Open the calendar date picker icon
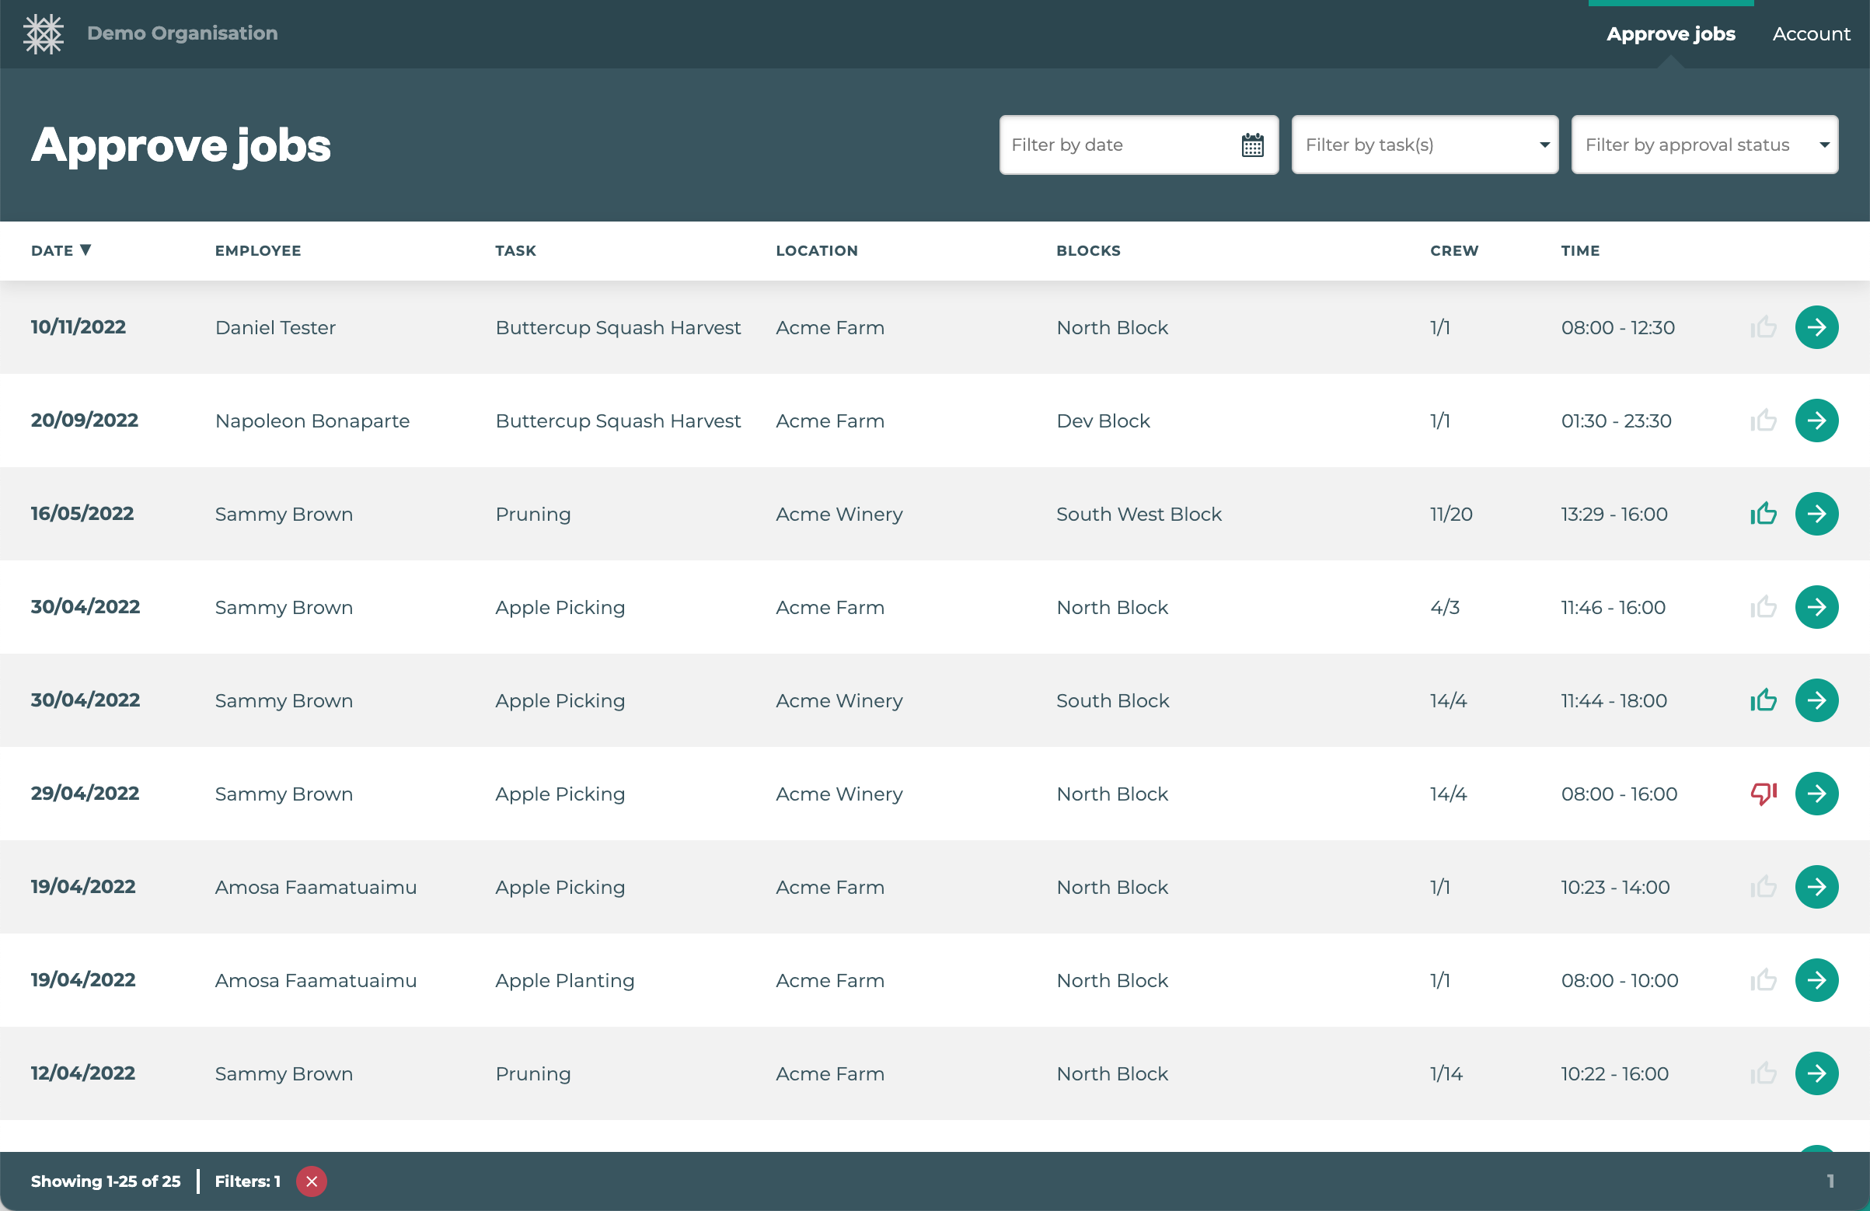Image resolution: width=1870 pixels, height=1211 pixels. (1251, 145)
